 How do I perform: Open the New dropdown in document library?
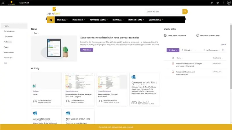(x=173, y=50)
